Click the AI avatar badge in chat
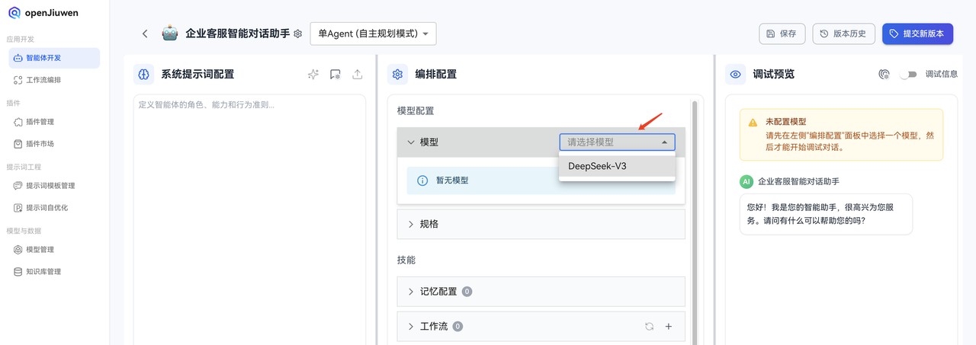The image size is (976, 345). click(746, 182)
